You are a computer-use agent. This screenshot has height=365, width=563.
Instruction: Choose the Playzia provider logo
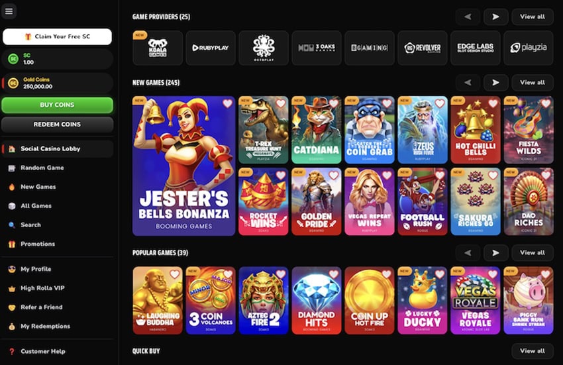coord(529,48)
